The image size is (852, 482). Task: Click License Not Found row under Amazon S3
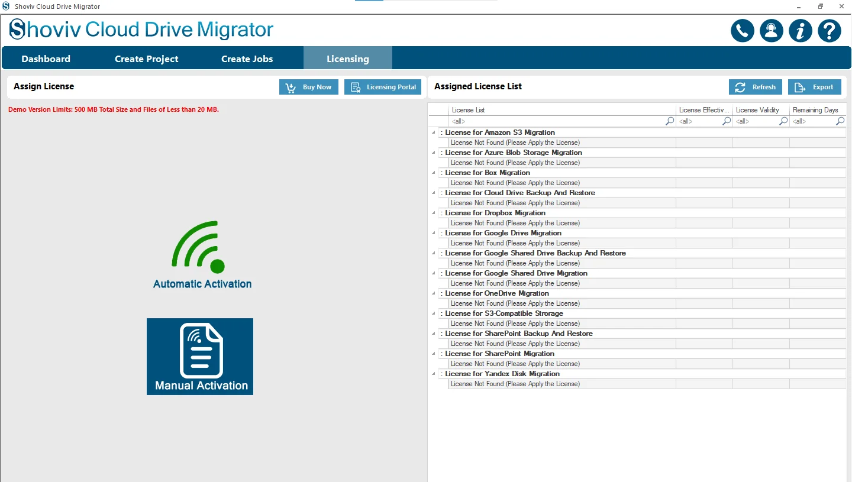tap(647, 143)
